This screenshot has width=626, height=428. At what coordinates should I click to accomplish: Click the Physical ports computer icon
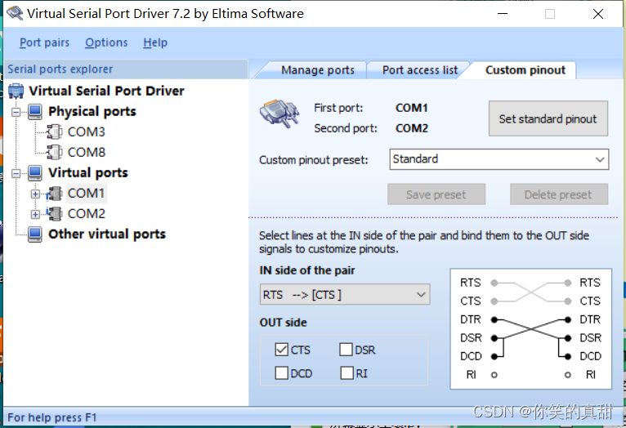[35, 112]
